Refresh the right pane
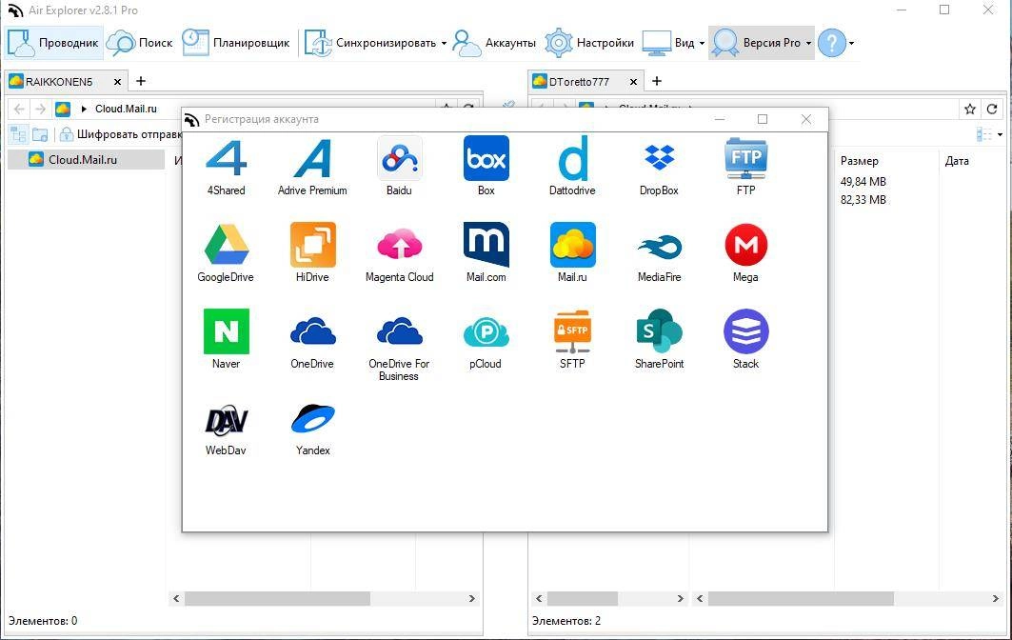Viewport: 1012px width, 640px height. [992, 109]
